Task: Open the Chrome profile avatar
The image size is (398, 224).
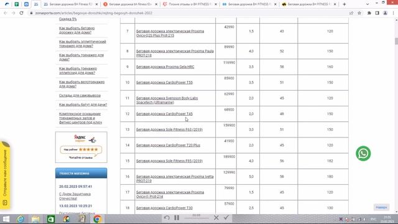Action: click(x=385, y=13)
